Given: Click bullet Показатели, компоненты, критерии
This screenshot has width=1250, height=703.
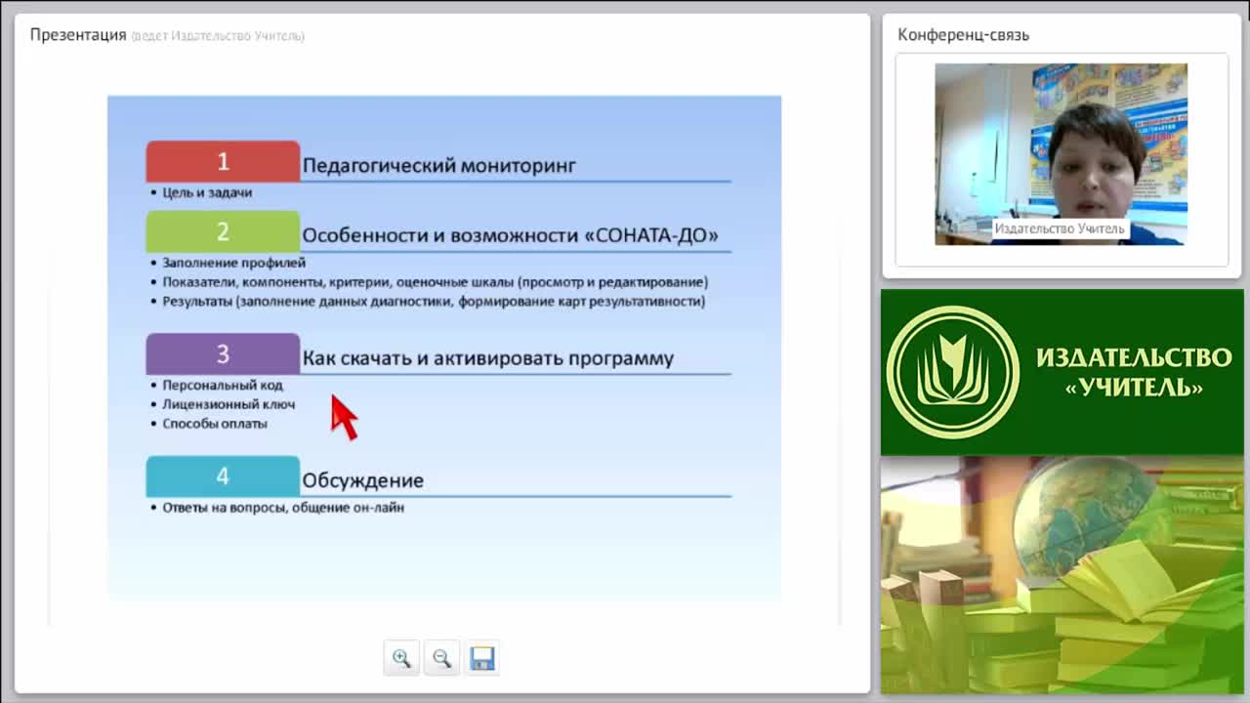Looking at the screenshot, I should coord(436,282).
